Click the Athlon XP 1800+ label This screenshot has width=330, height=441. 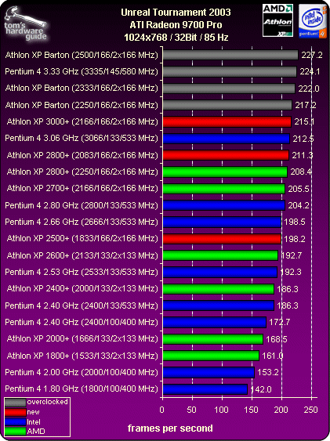coord(82,356)
